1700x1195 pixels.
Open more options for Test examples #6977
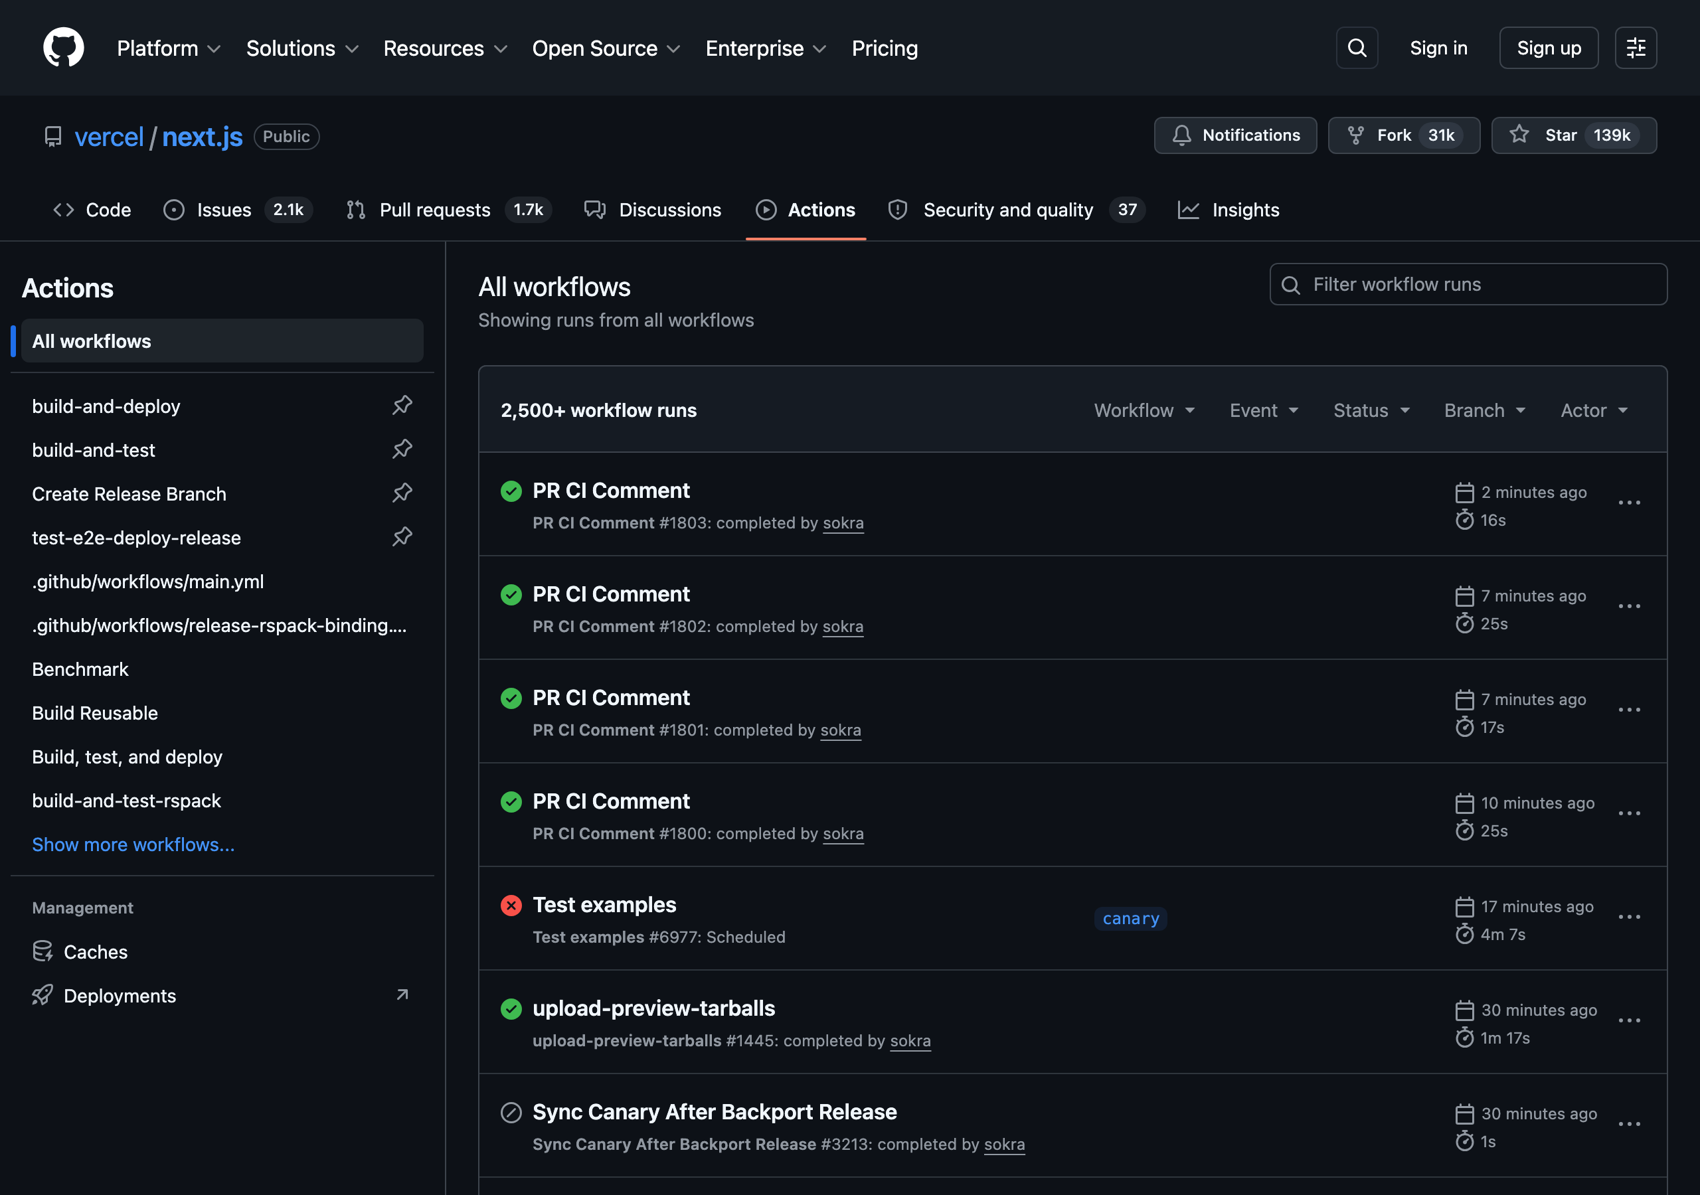coord(1629,918)
